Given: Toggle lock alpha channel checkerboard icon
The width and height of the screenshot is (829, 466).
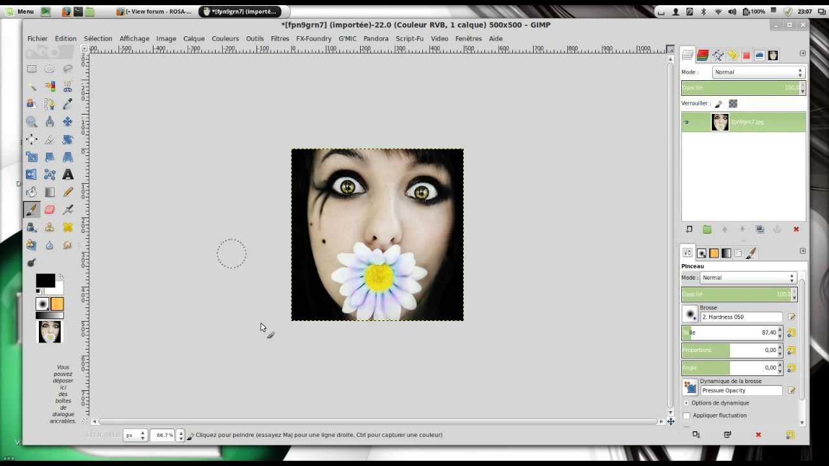Looking at the screenshot, I should (732, 104).
